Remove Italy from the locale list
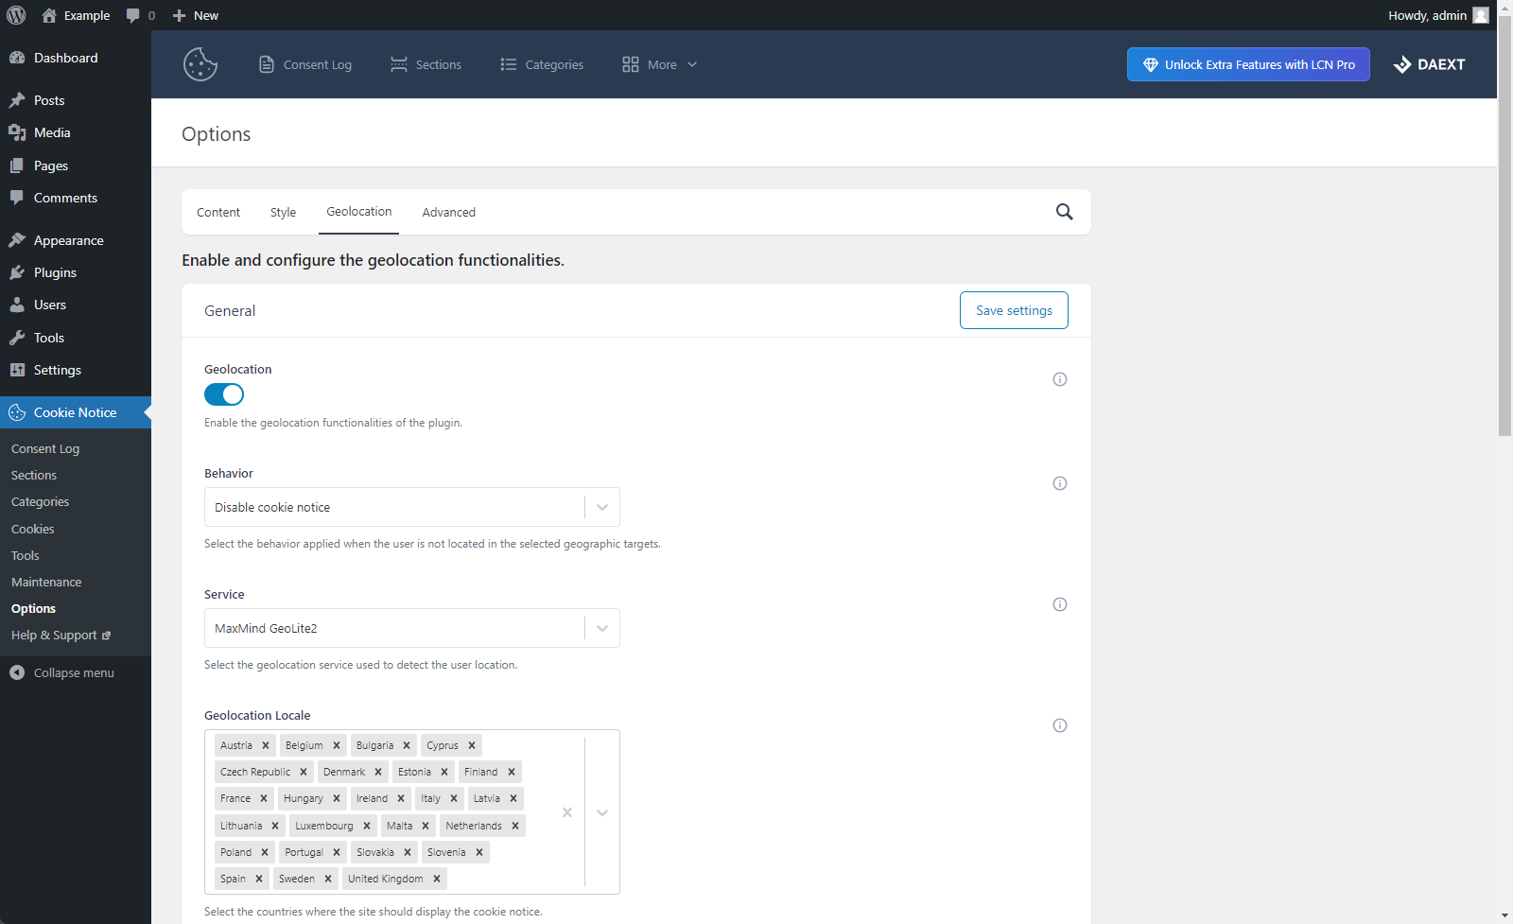This screenshot has width=1513, height=924. click(x=454, y=798)
